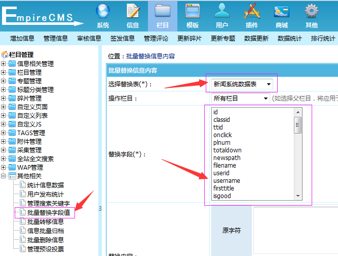Go to 管理评论 menu
The height and width of the screenshot is (256, 338).
click(156, 39)
